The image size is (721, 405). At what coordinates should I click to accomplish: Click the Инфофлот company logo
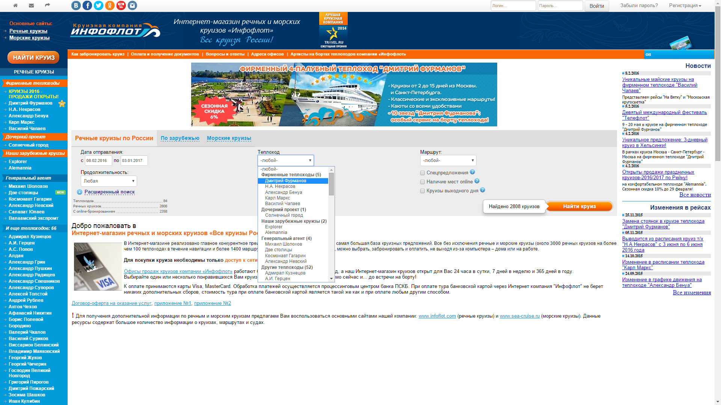115,30
